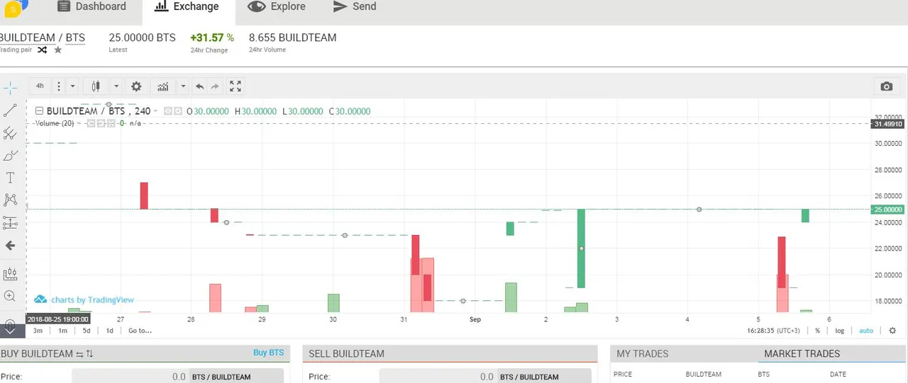Click the tall green candle on Sep 2
This screenshot has width=908, height=383.
581,248
